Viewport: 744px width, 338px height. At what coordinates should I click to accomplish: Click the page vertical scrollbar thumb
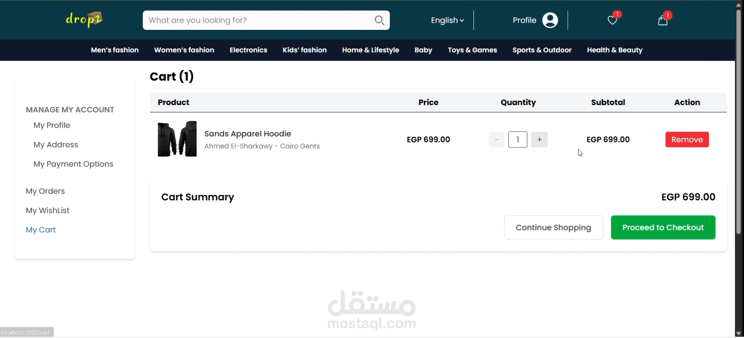coord(738,122)
